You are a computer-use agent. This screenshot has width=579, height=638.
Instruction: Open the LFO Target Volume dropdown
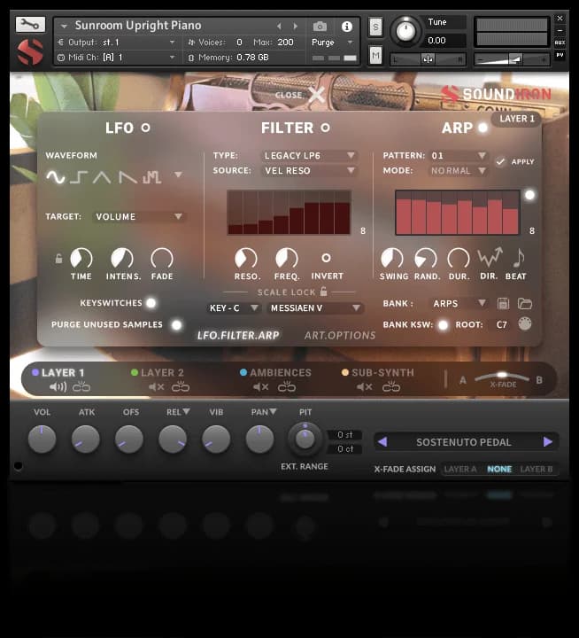[x=140, y=216]
